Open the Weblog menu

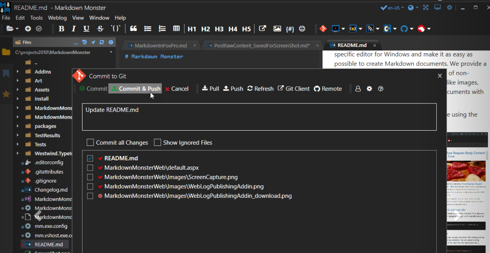[x=57, y=18]
